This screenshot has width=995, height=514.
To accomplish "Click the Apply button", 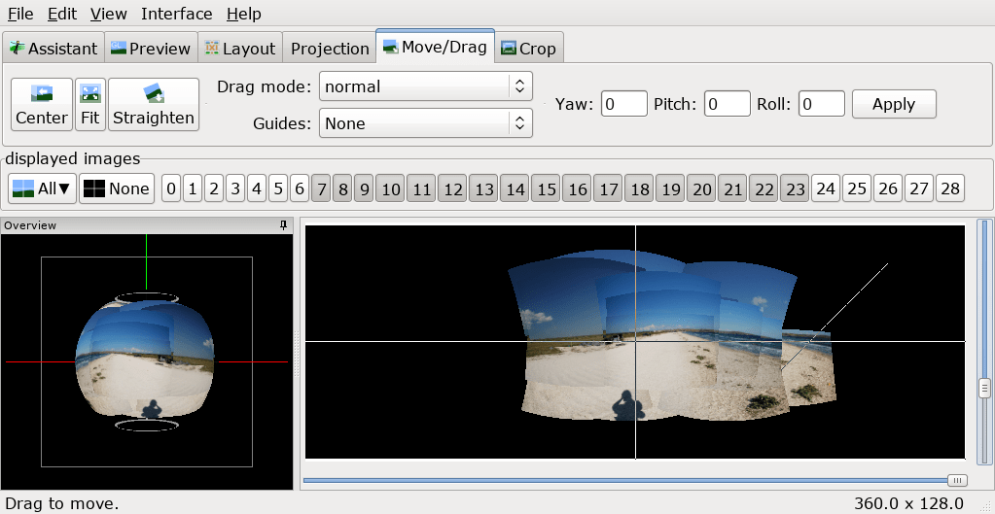I will [894, 104].
